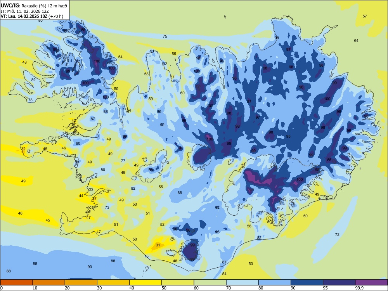The image size is (388, 291).
Task: Click the '42' humidity value on map
Action: [74, 121]
